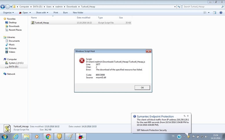
Task: Click the TR language indicator
Action: coord(173,136)
